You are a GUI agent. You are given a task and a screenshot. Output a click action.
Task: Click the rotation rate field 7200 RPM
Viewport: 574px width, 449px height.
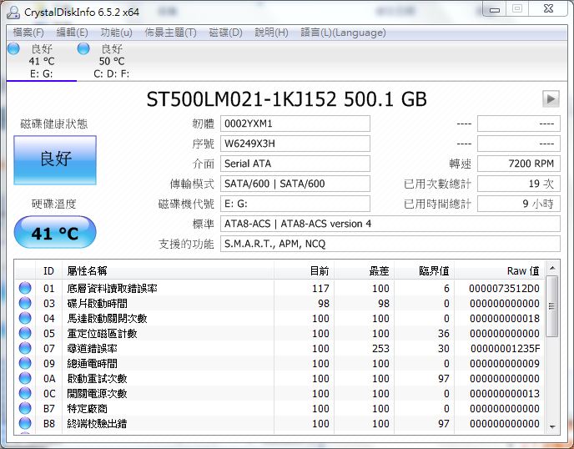[x=519, y=164]
